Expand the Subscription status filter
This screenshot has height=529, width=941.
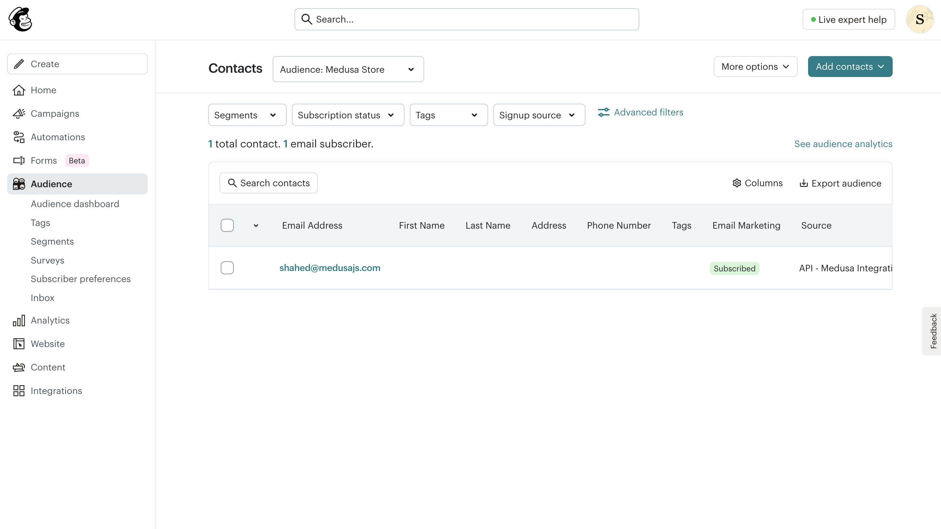point(347,114)
